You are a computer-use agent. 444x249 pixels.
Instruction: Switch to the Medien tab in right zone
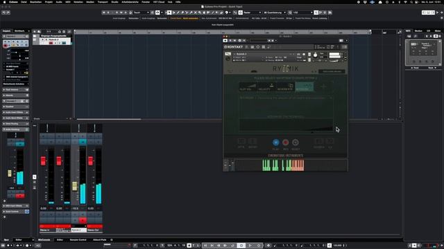(x=418, y=30)
